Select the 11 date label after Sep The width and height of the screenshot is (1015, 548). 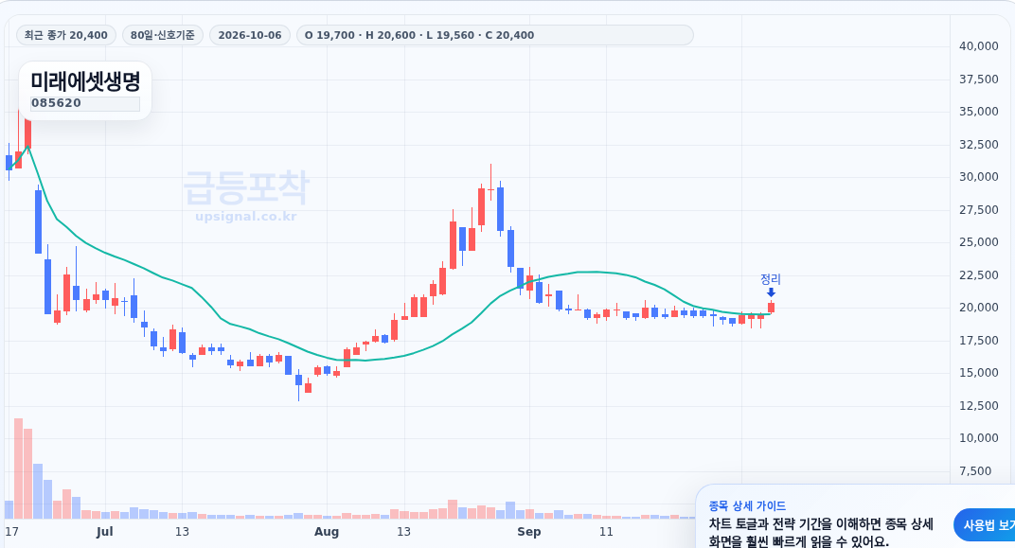coord(605,532)
